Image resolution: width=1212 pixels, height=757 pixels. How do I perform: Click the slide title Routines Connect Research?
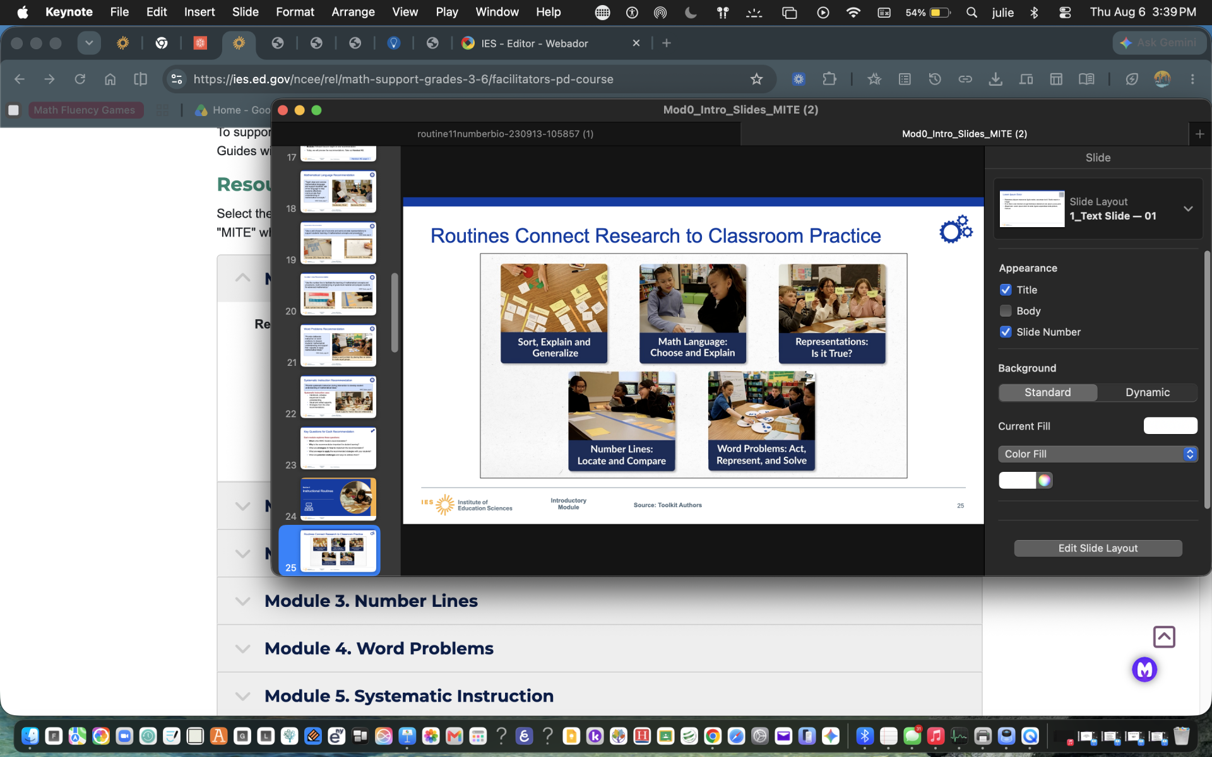point(655,235)
